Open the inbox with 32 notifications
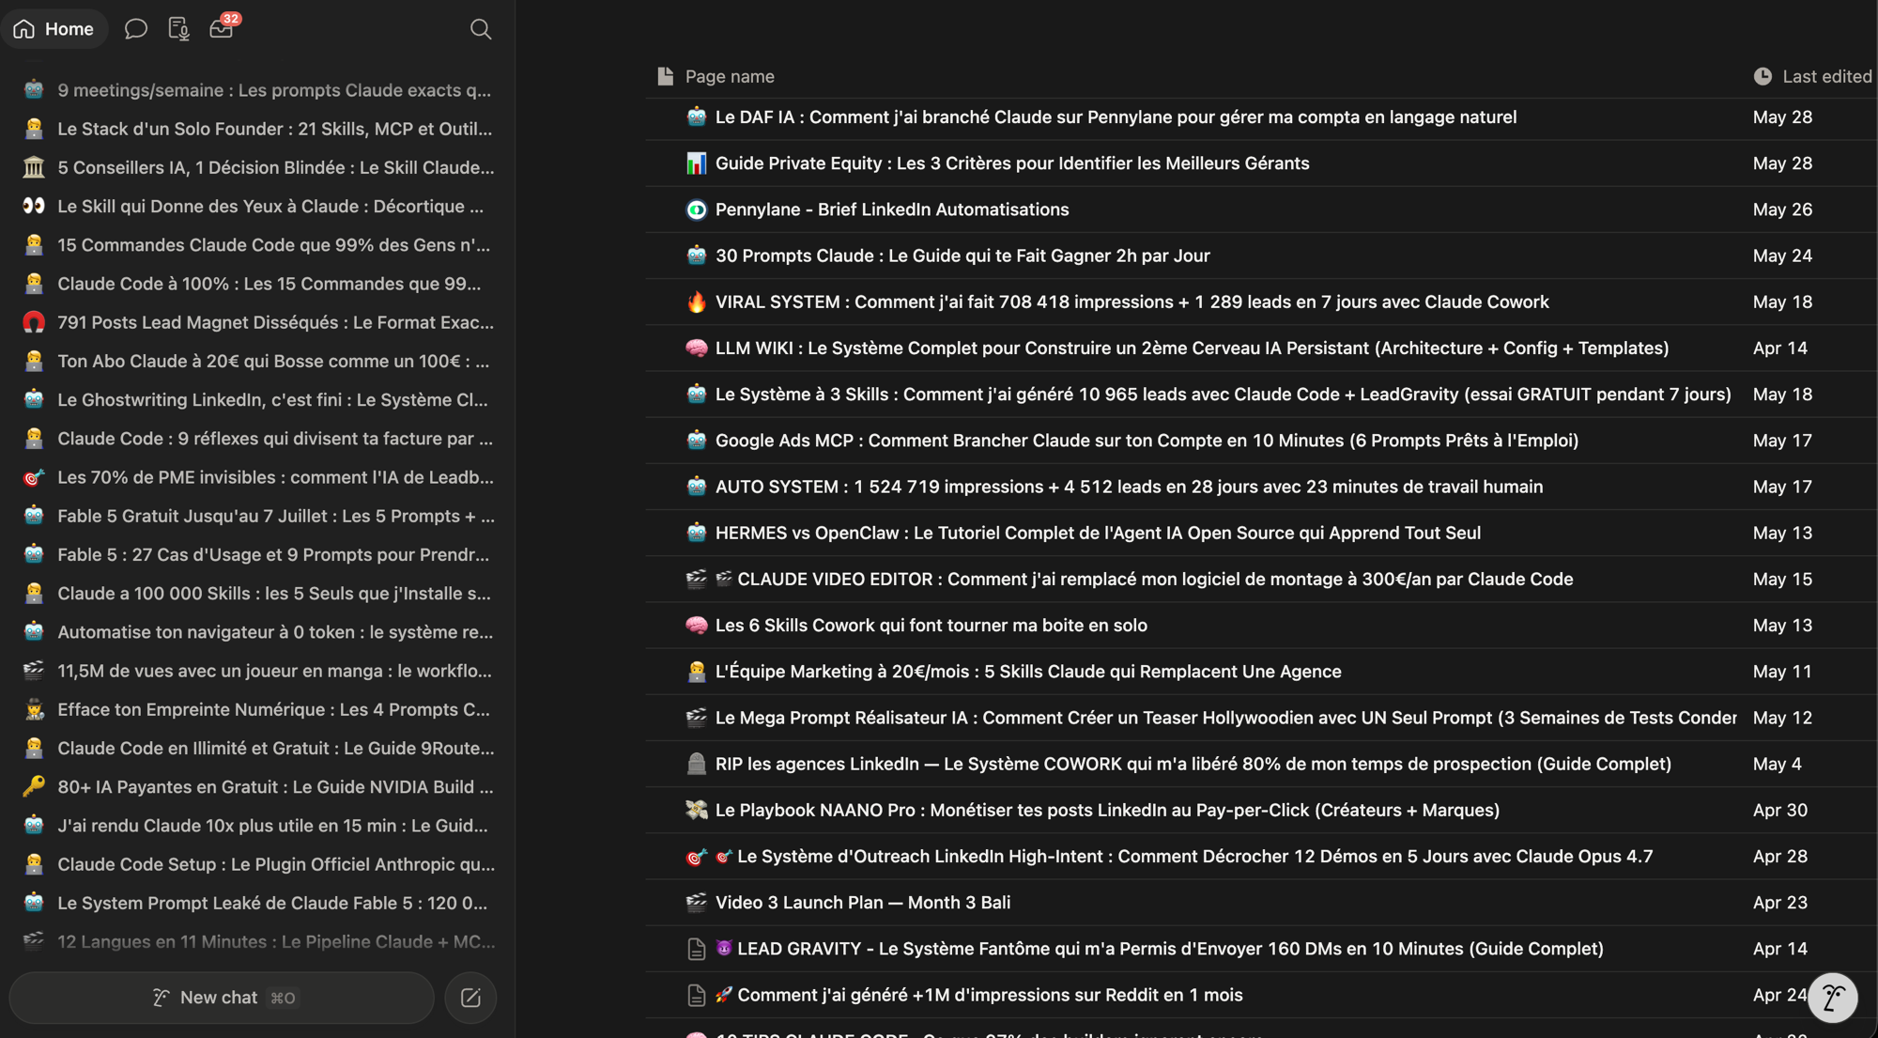The image size is (1878, 1038). pyautogui.click(x=222, y=29)
